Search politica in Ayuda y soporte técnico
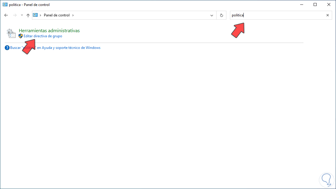The width and height of the screenshot is (336, 189). pyautogui.click(x=55, y=48)
